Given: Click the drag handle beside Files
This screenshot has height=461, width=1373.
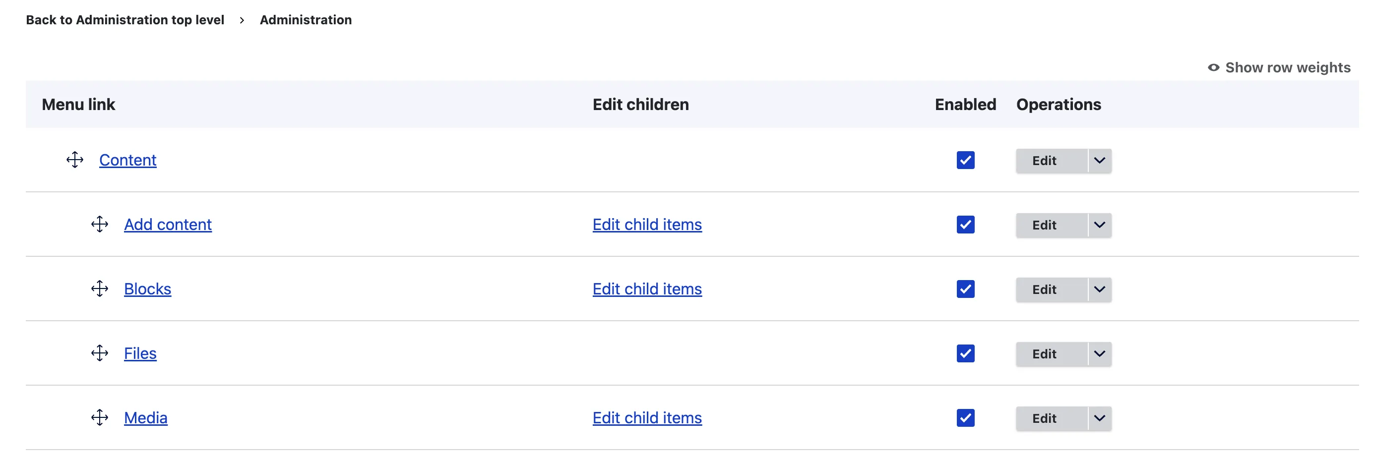Looking at the screenshot, I should tap(100, 353).
